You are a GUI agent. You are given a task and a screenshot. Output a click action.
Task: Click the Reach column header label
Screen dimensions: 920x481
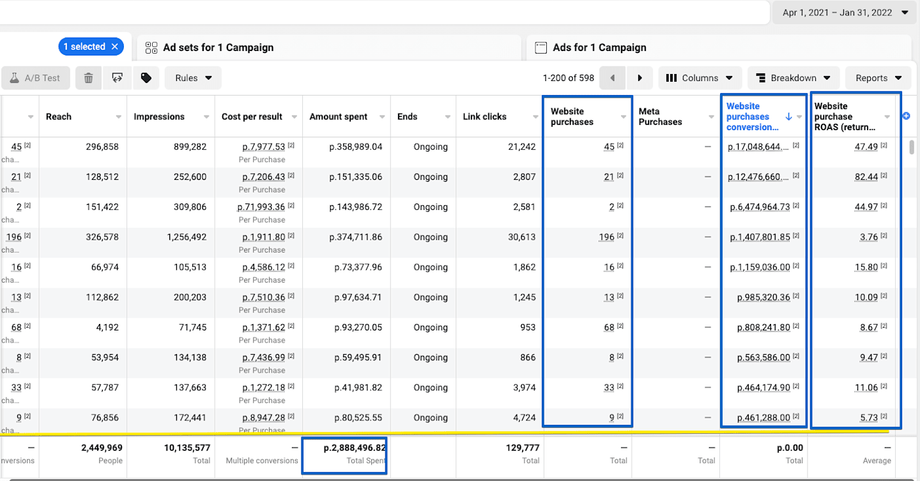point(59,117)
